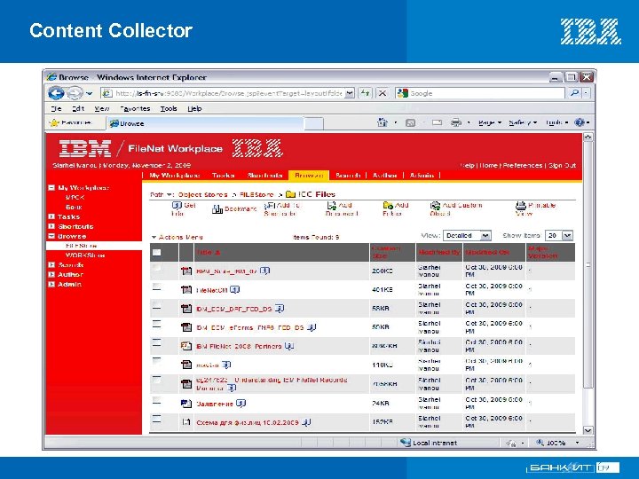Switch to the Search tab in Workplace
This screenshot has width=639, height=479.
click(348, 175)
